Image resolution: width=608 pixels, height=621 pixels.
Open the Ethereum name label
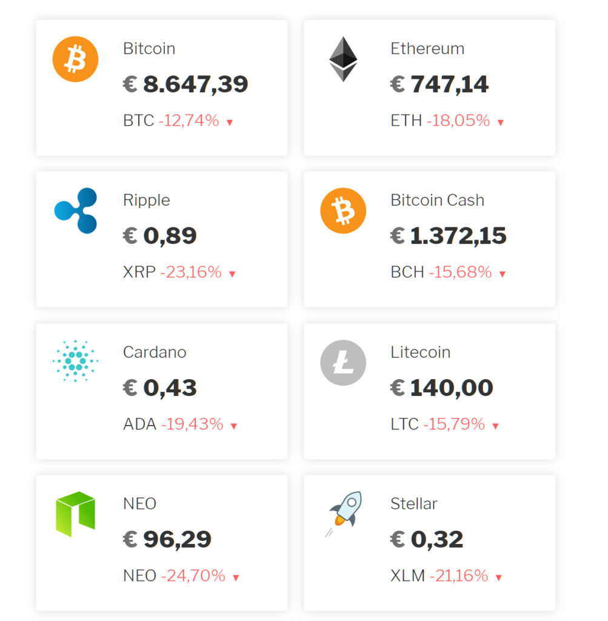pos(427,49)
